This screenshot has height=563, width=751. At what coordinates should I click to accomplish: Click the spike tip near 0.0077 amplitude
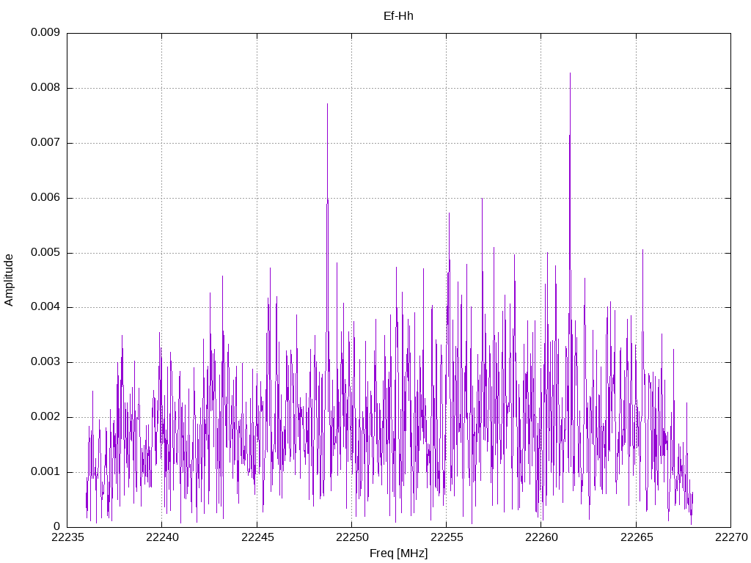[327, 104]
